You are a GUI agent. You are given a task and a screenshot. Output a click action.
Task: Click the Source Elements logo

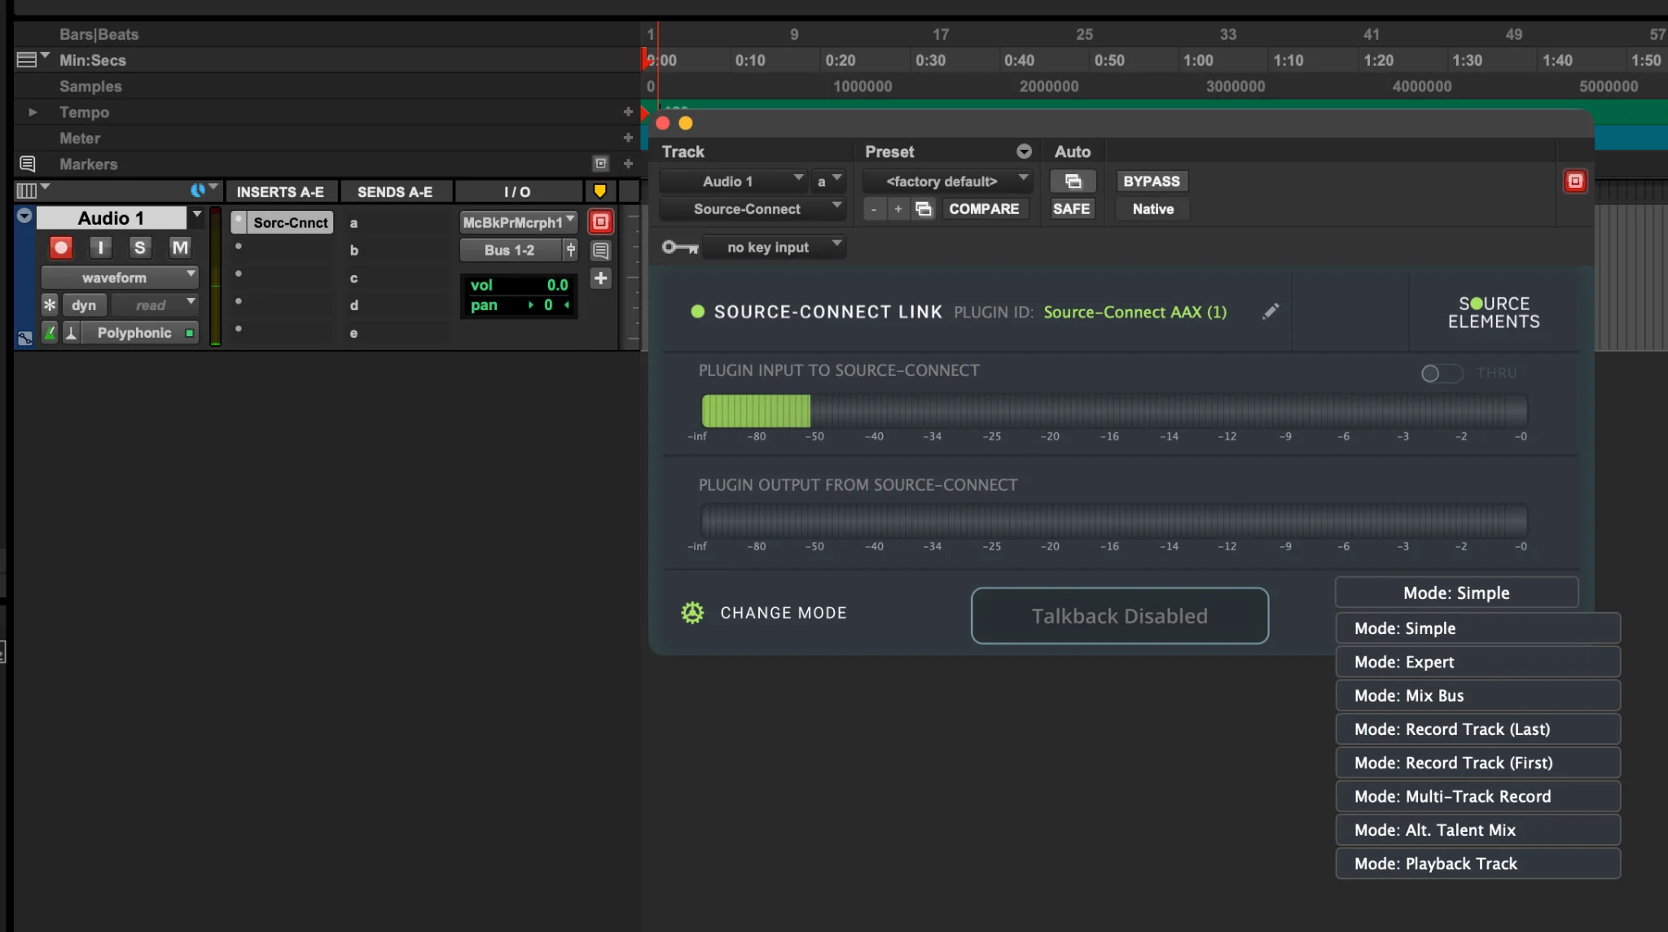(x=1494, y=312)
